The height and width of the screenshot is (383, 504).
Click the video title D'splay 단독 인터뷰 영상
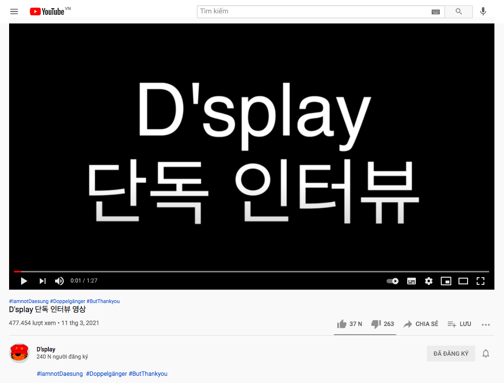click(47, 309)
